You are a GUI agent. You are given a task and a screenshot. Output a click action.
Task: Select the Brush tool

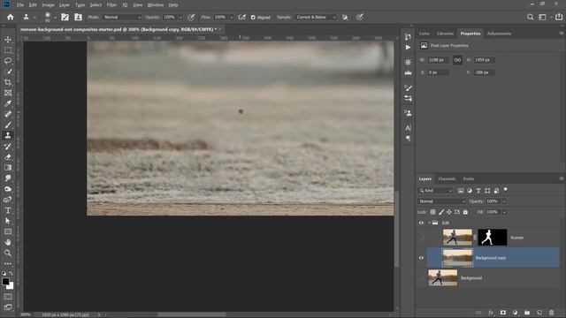click(x=8, y=125)
